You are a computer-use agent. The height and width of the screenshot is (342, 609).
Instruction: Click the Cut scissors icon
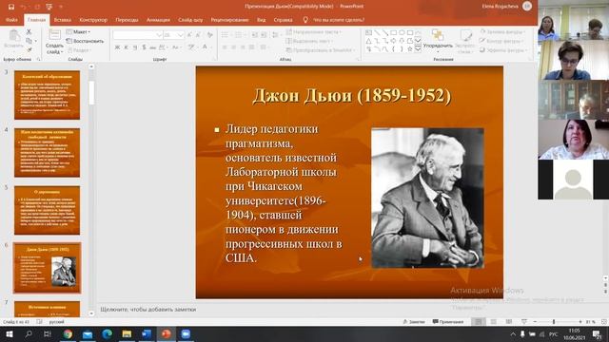[x=29, y=31]
